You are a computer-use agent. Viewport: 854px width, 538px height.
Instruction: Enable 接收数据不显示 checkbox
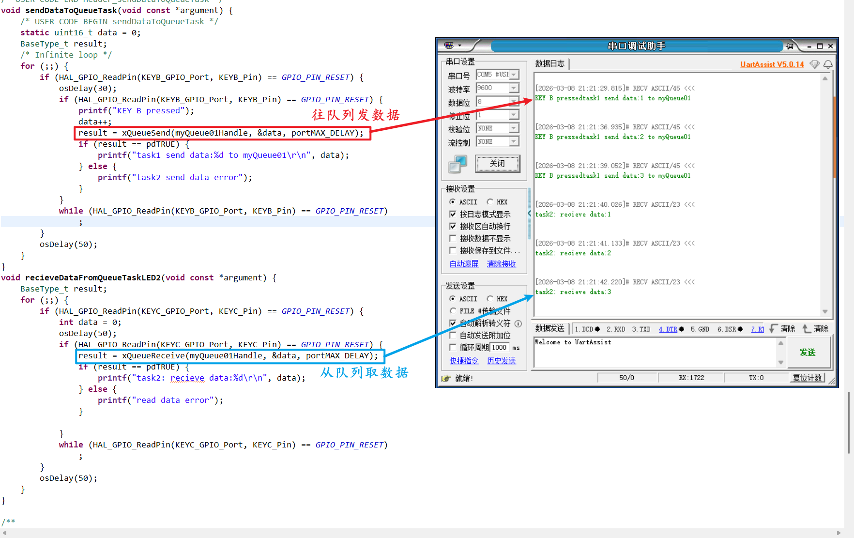(453, 238)
